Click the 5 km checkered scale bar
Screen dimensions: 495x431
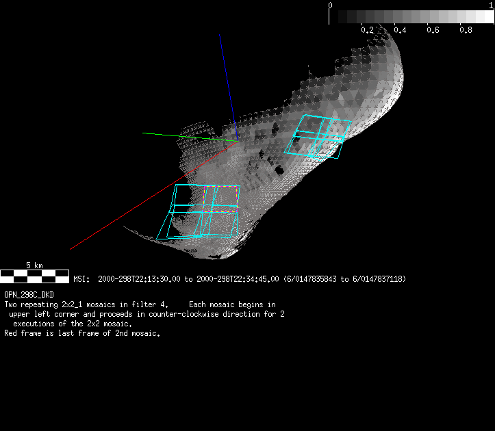coord(34,276)
